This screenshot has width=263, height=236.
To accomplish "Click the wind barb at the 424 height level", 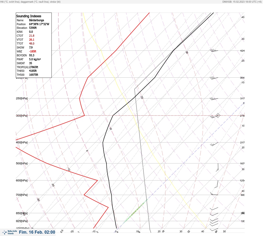I will [x=214, y=50].
